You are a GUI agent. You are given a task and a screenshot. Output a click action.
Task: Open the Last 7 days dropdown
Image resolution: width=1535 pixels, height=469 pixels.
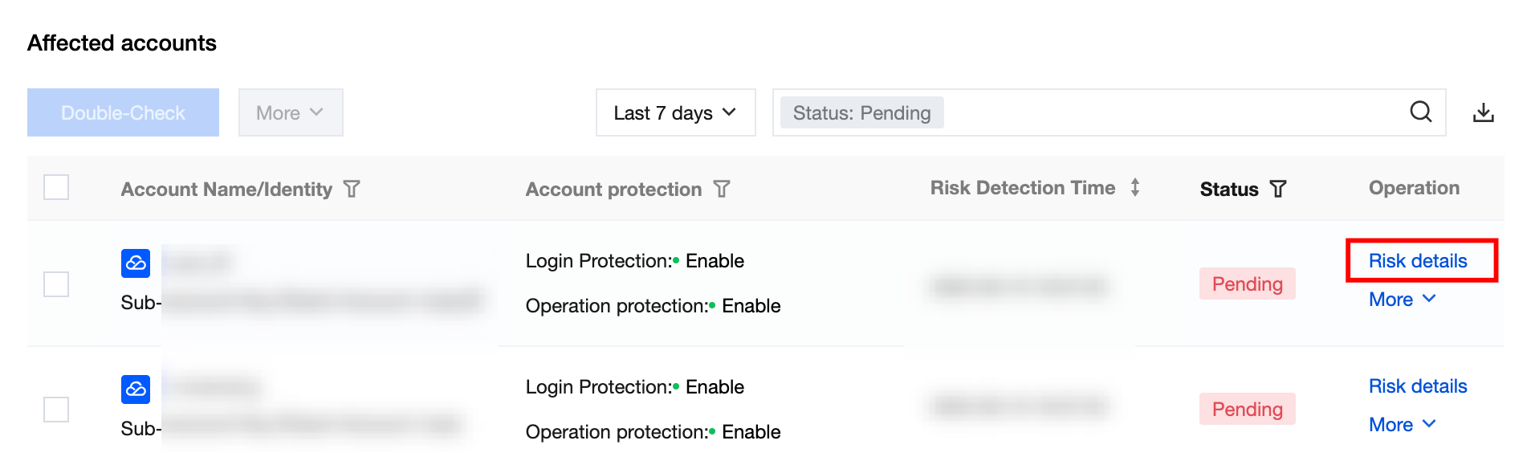(675, 112)
